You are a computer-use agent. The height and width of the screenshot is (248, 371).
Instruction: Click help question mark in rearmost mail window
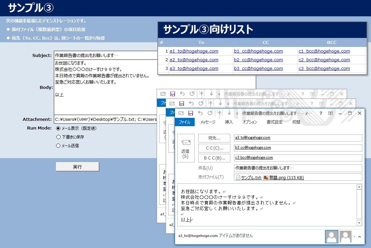(303, 94)
